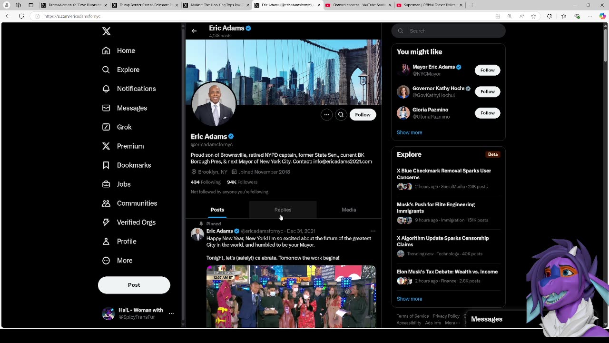
Task: Open Terms of Service link
Action: point(413,316)
